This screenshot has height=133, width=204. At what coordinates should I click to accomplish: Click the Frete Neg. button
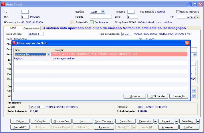point(187,121)
